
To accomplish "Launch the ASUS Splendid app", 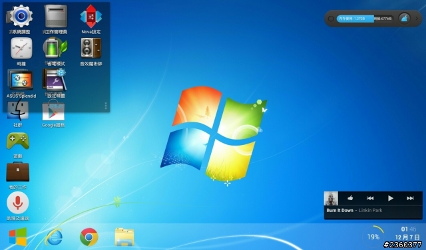I will (x=21, y=80).
